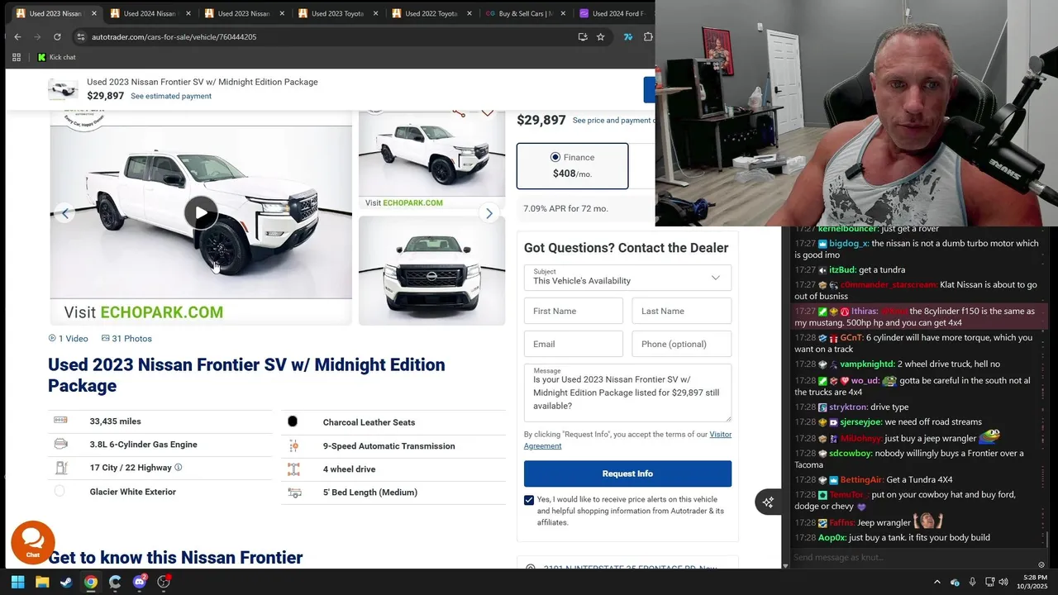Click the 4 wheel drive spec
Viewport: 1058px width, 595px height.
click(349, 469)
